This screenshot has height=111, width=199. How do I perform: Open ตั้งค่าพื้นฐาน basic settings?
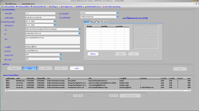coord(52,7)
